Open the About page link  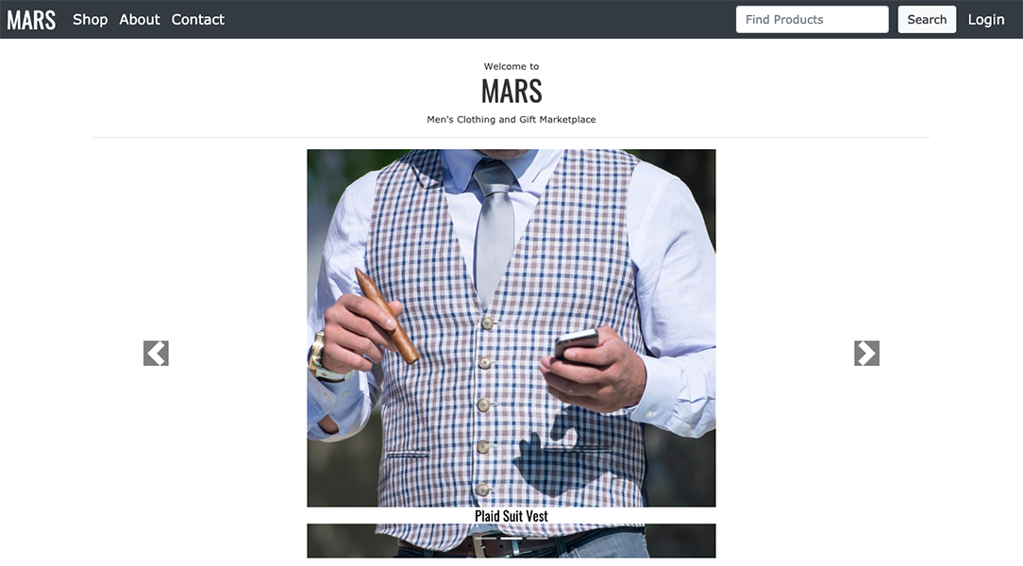click(x=140, y=20)
